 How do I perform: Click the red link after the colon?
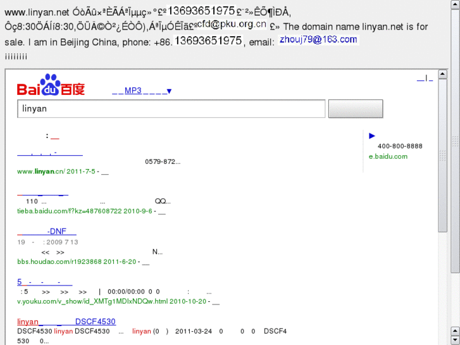[x=55, y=137]
